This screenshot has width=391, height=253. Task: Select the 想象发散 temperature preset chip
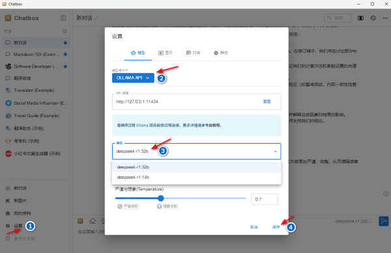[167, 206]
